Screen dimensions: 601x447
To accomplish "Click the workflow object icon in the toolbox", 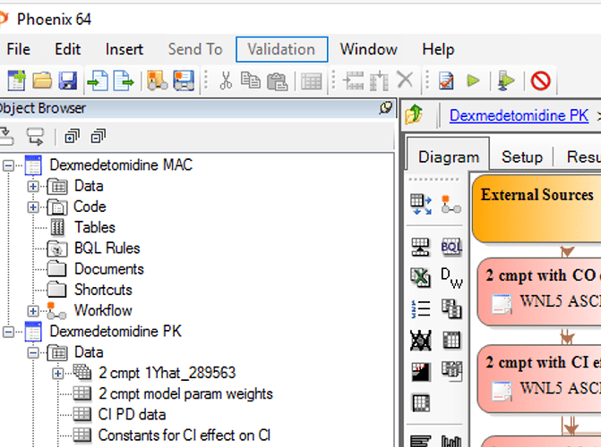I will point(451,205).
